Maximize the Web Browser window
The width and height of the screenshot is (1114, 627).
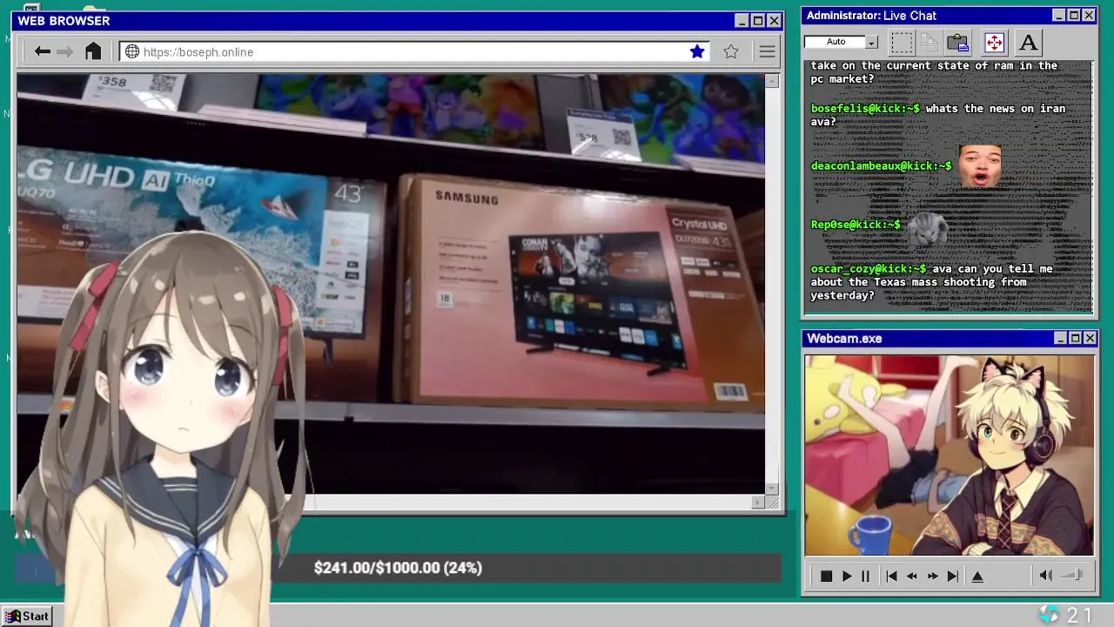pos(758,21)
